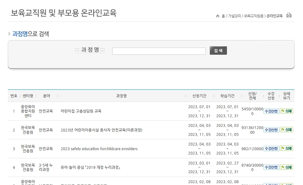This screenshot has width=303, height=185.
Task: Click 수강신청 on the 2023 safety education row
Action: [x=271, y=149]
